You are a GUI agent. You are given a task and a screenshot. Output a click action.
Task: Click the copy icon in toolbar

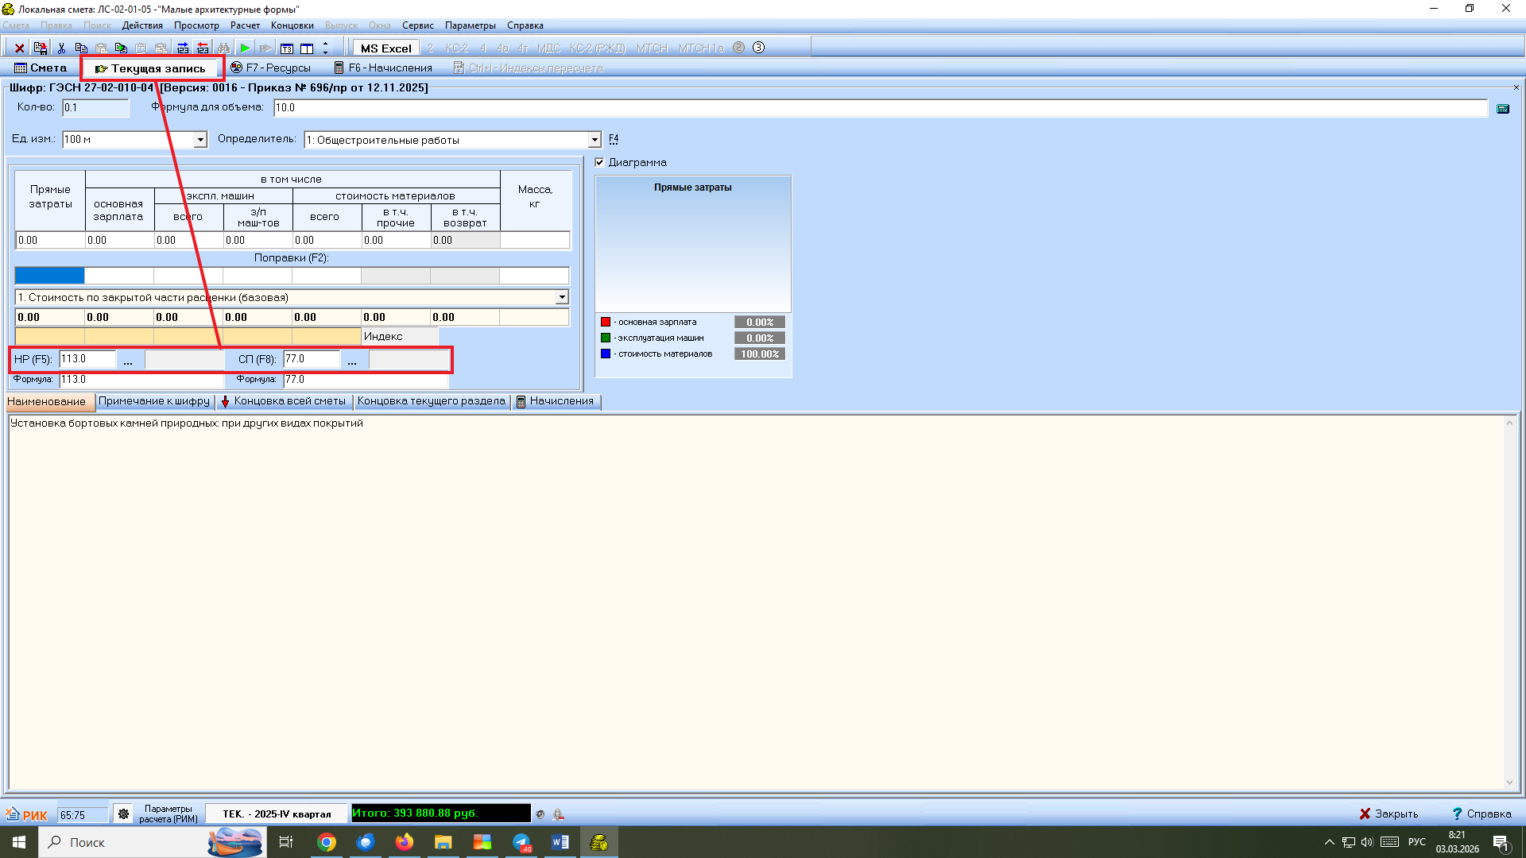point(80,48)
